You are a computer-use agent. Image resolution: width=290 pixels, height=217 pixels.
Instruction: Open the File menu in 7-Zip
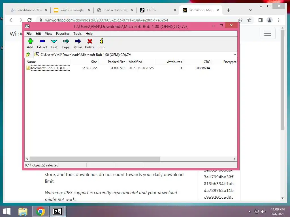[29, 34]
